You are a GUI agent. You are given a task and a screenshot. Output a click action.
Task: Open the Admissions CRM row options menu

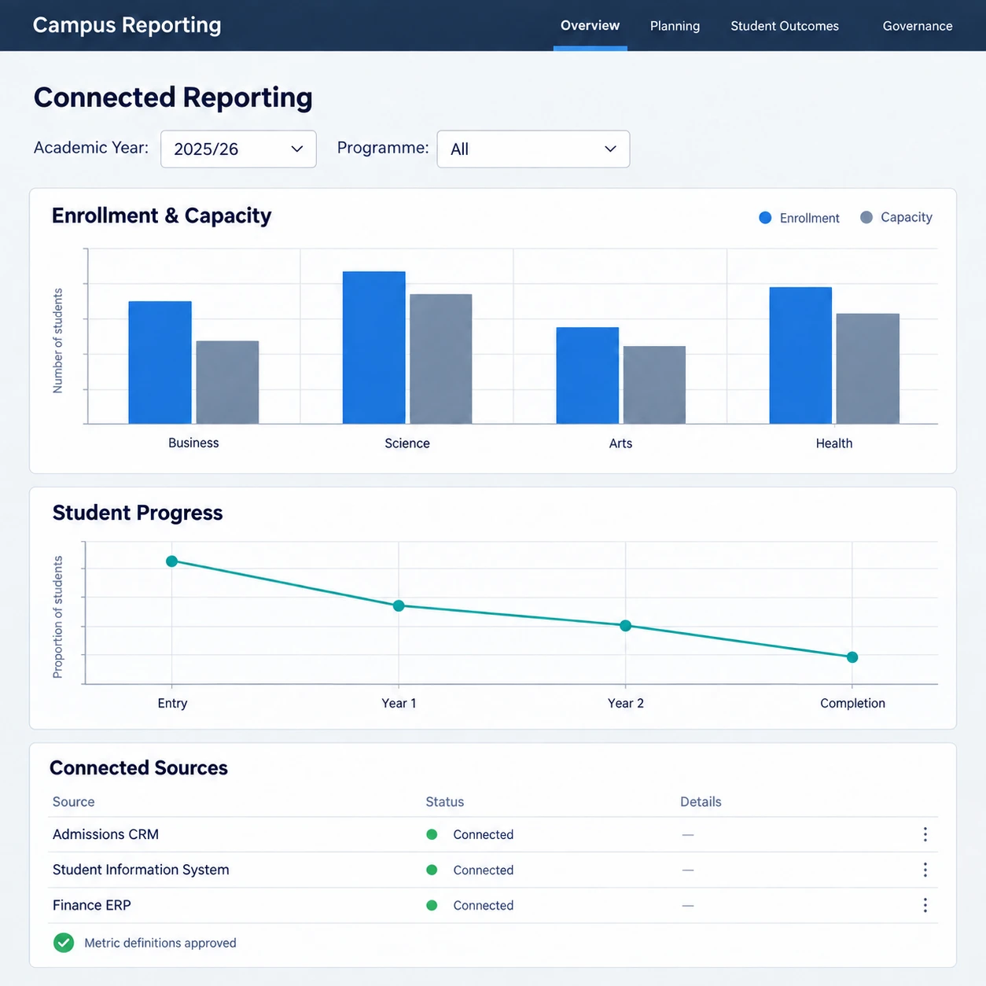[925, 834]
